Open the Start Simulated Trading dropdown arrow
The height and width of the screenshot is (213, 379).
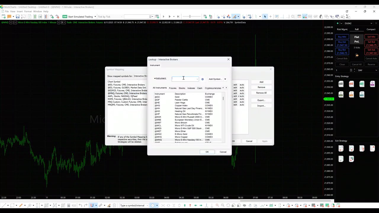(x=95, y=17)
